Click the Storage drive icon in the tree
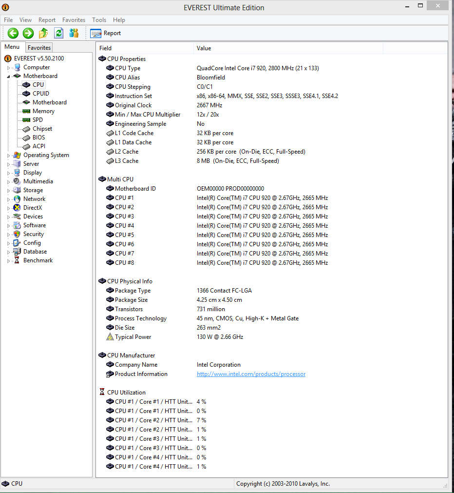Viewport: 454px width, 493px height. point(17,190)
